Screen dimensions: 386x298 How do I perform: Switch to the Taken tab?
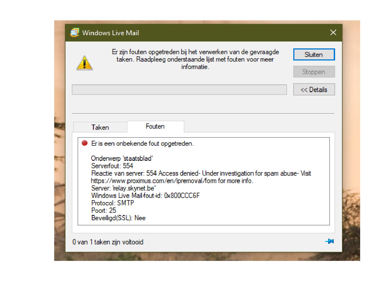[100, 127]
